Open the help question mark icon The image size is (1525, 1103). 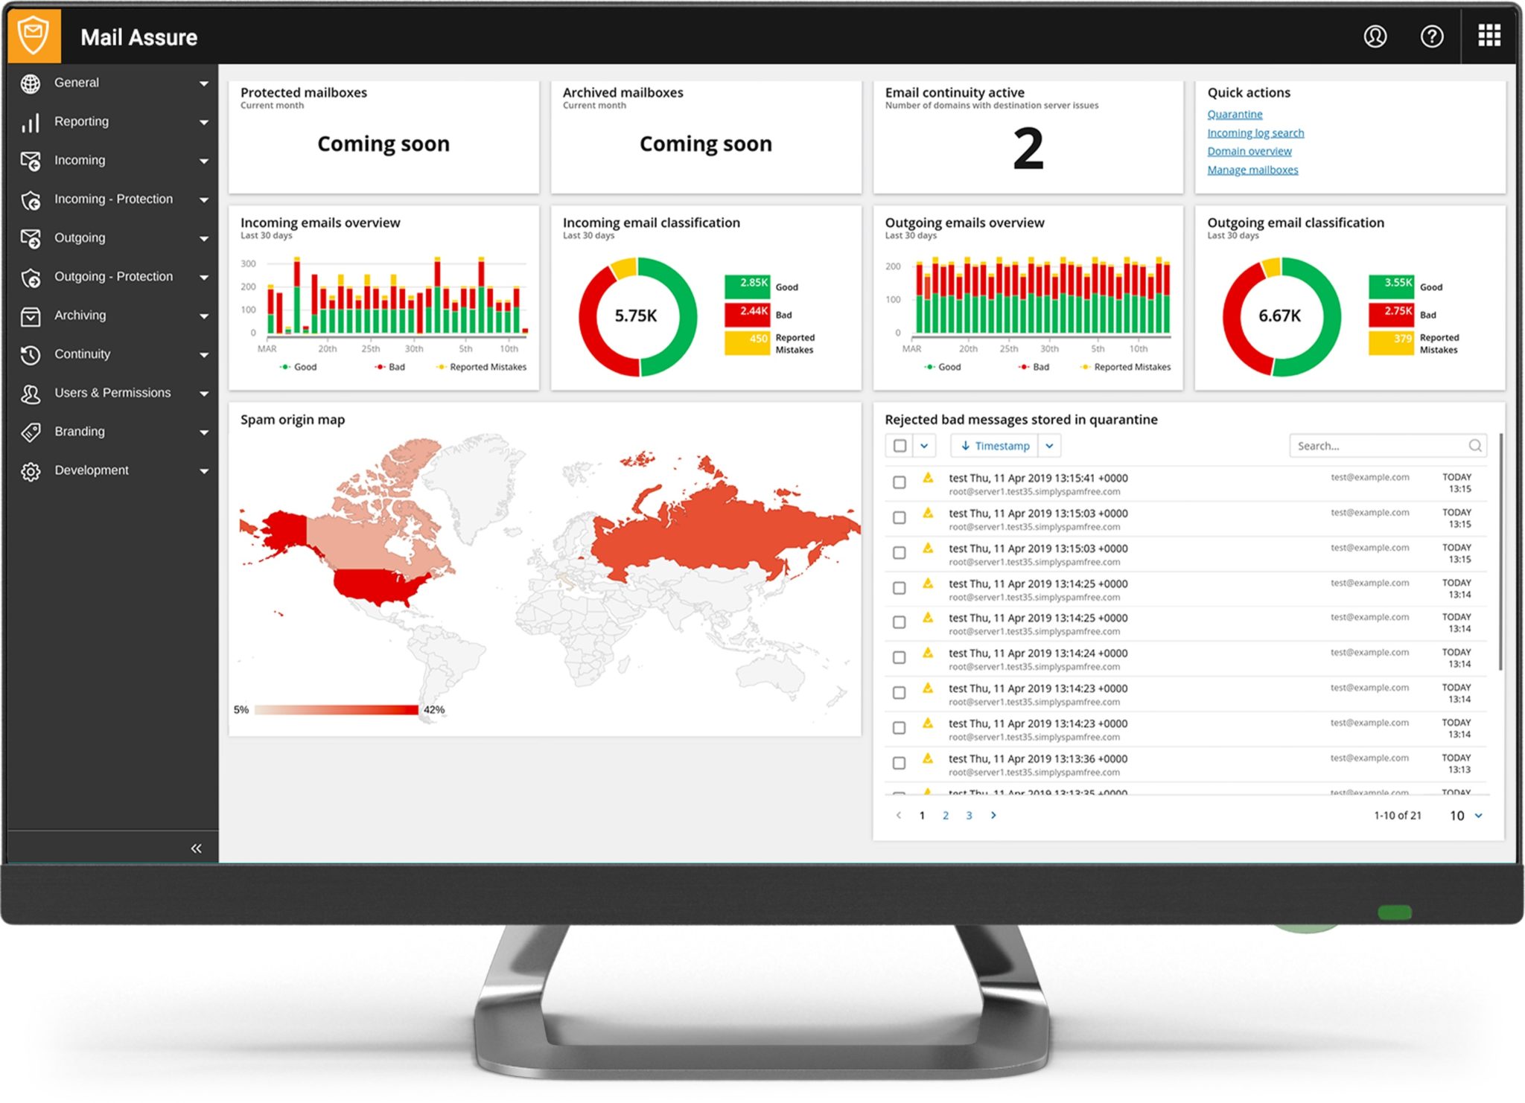pyautogui.click(x=1431, y=36)
